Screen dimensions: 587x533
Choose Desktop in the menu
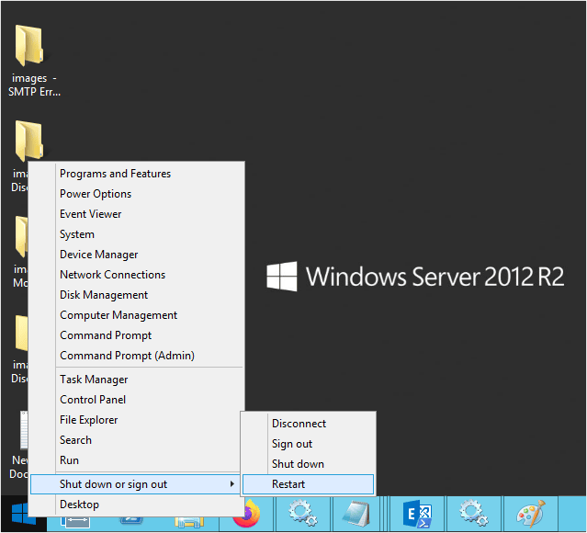pos(137,505)
